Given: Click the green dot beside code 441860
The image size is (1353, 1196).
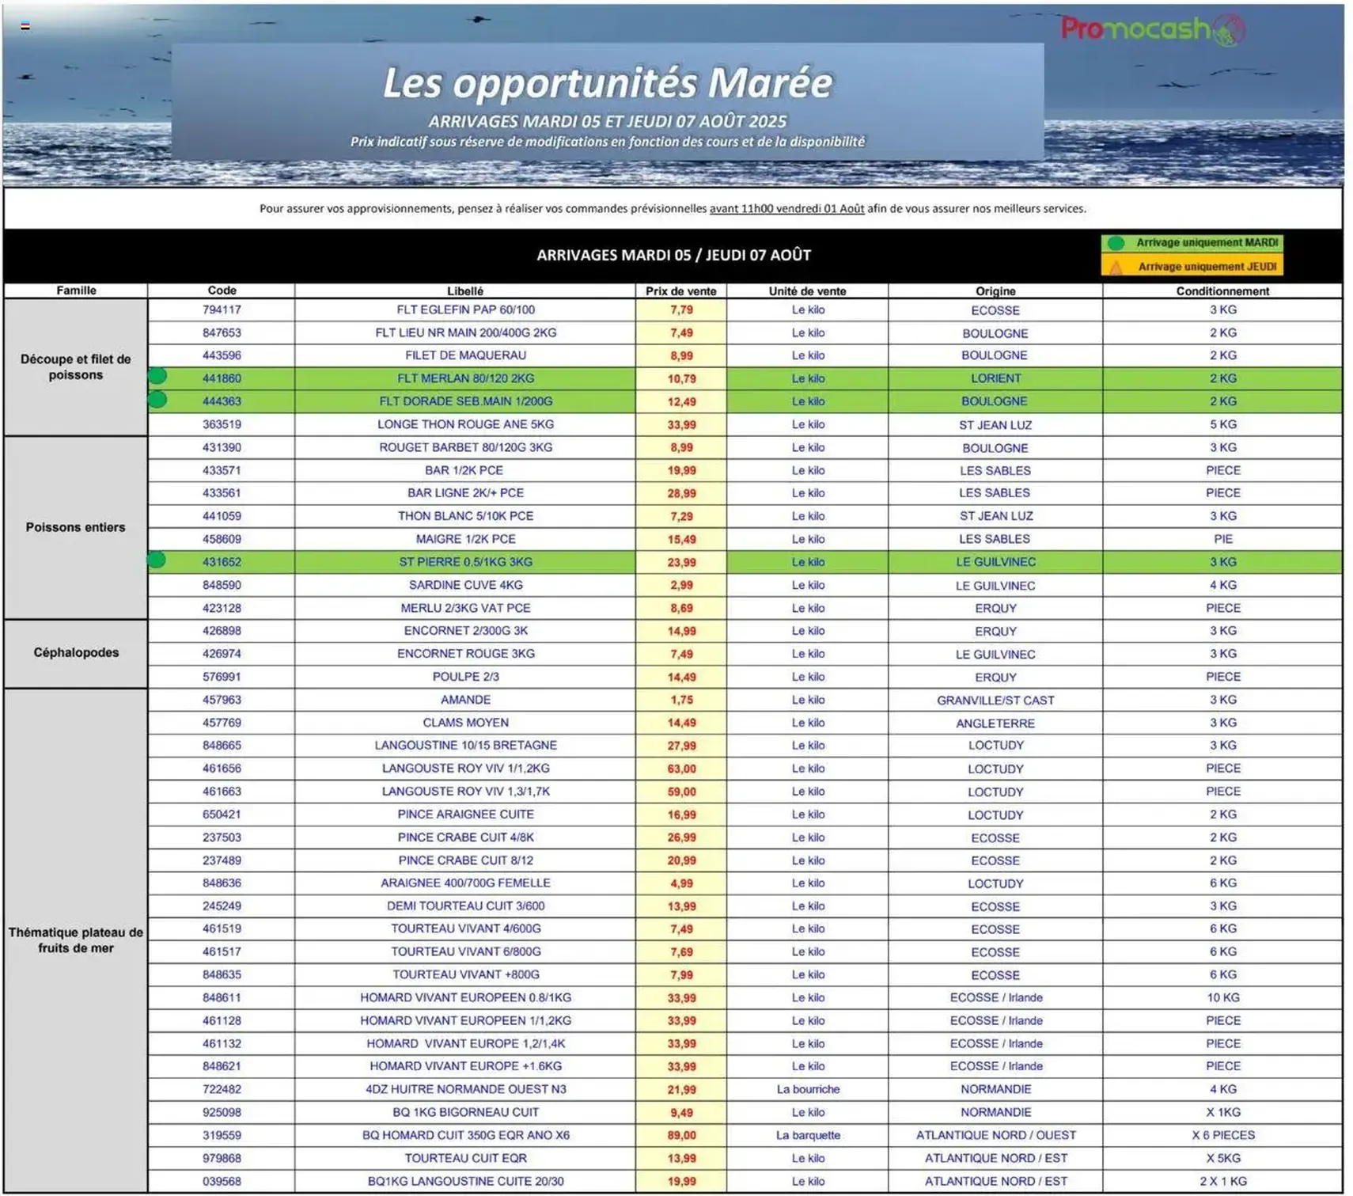Looking at the screenshot, I should click(x=157, y=377).
